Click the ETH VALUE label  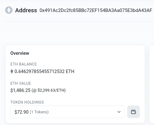(21, 83)
